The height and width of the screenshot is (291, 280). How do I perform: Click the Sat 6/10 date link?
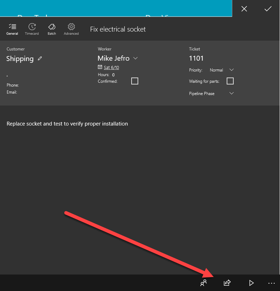[x=111, y=67]
